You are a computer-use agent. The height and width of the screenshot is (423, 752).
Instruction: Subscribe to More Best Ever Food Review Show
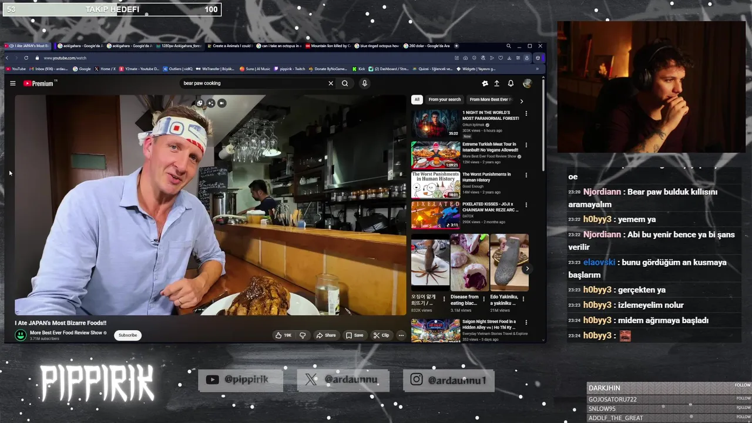[x=127, y=335]
